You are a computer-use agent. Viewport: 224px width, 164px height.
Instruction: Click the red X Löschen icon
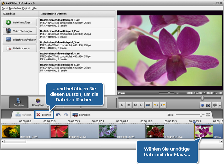tap(38, 115)
